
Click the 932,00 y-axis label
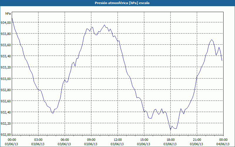6,135
